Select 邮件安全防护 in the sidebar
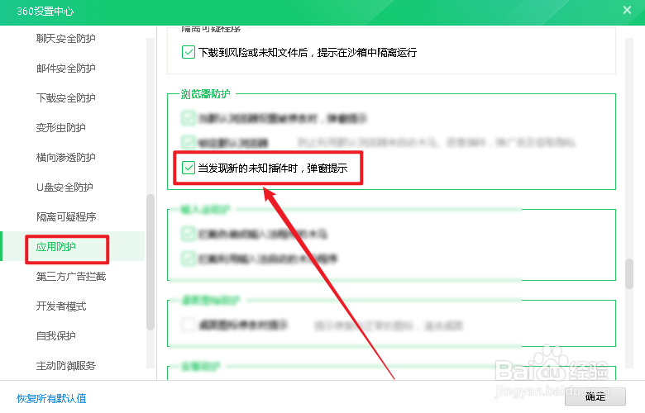 (66, 69)
